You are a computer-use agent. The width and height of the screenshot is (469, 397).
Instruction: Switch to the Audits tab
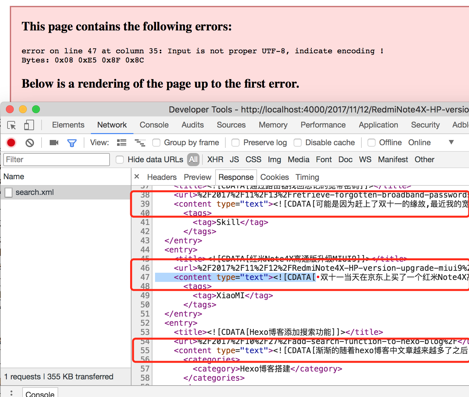(x=193, y=125)
